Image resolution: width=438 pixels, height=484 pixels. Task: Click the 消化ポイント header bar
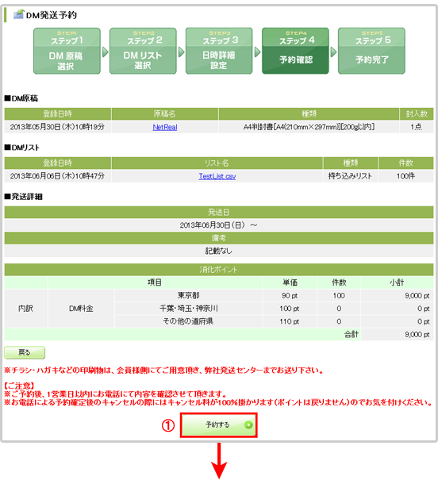coord(219,270)
